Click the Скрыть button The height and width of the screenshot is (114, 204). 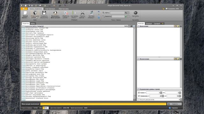tap(174, 104)
